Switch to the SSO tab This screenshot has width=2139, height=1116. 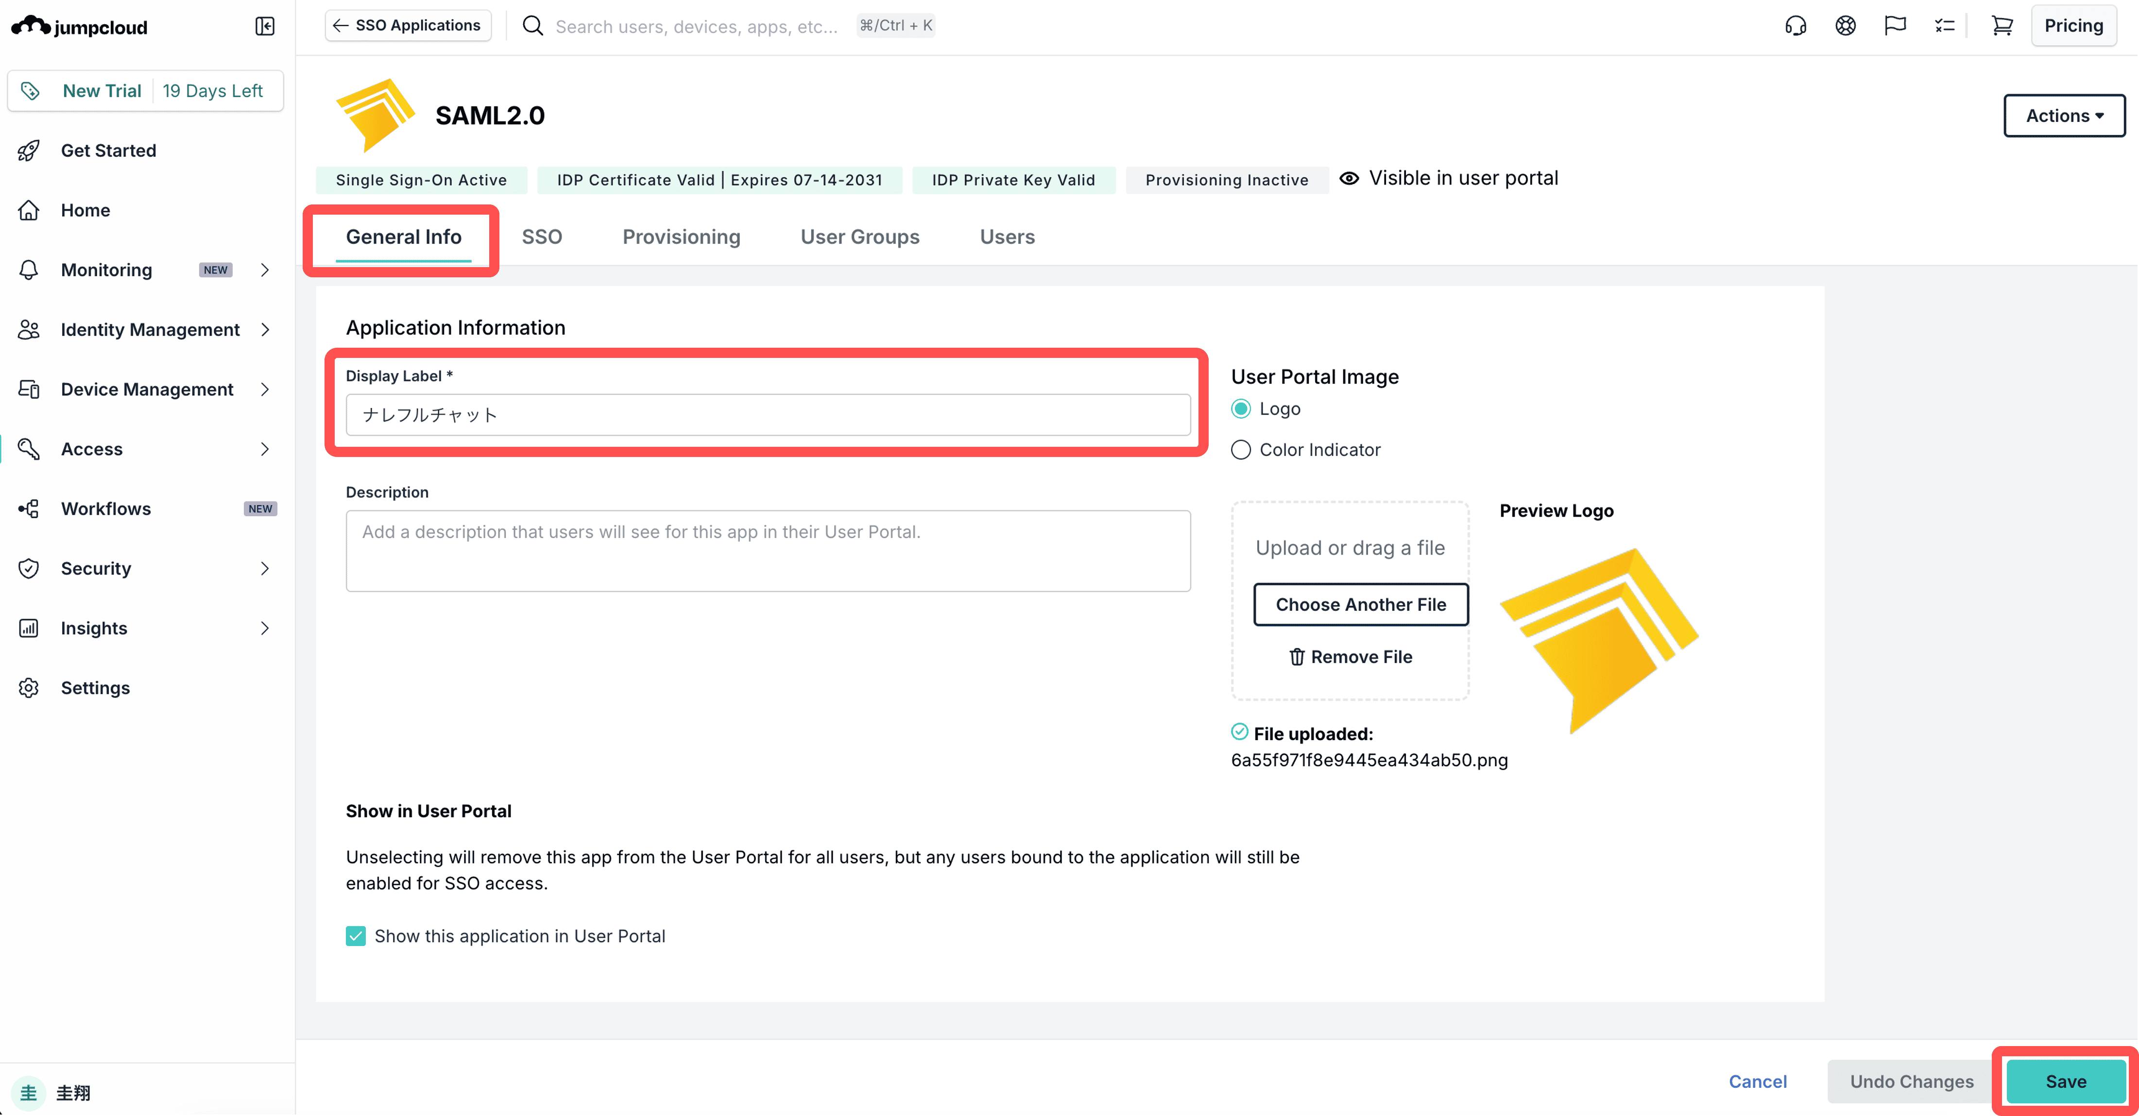click(542, 237)
